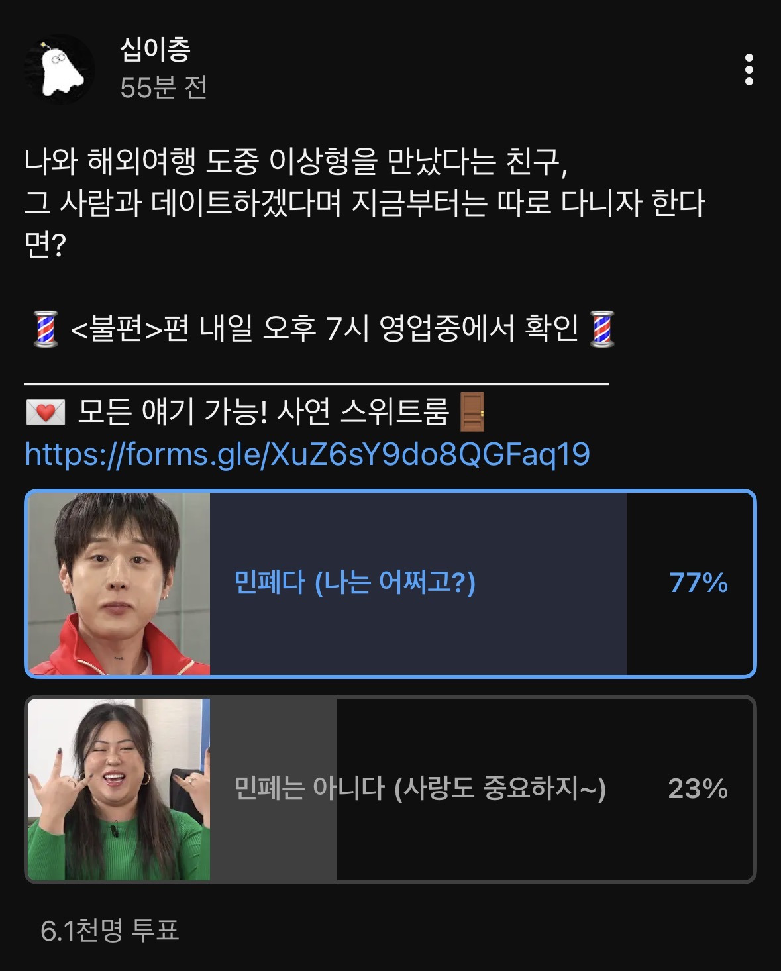This screenshot has width=781, height=971.
Task: Select 민폐는 아니다 (사랑도 중요하지~) option text
Action: pyautogui.click(x=420, y=789)
